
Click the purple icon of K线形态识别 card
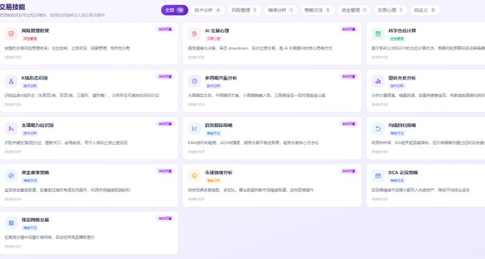[x=11, y=81]
